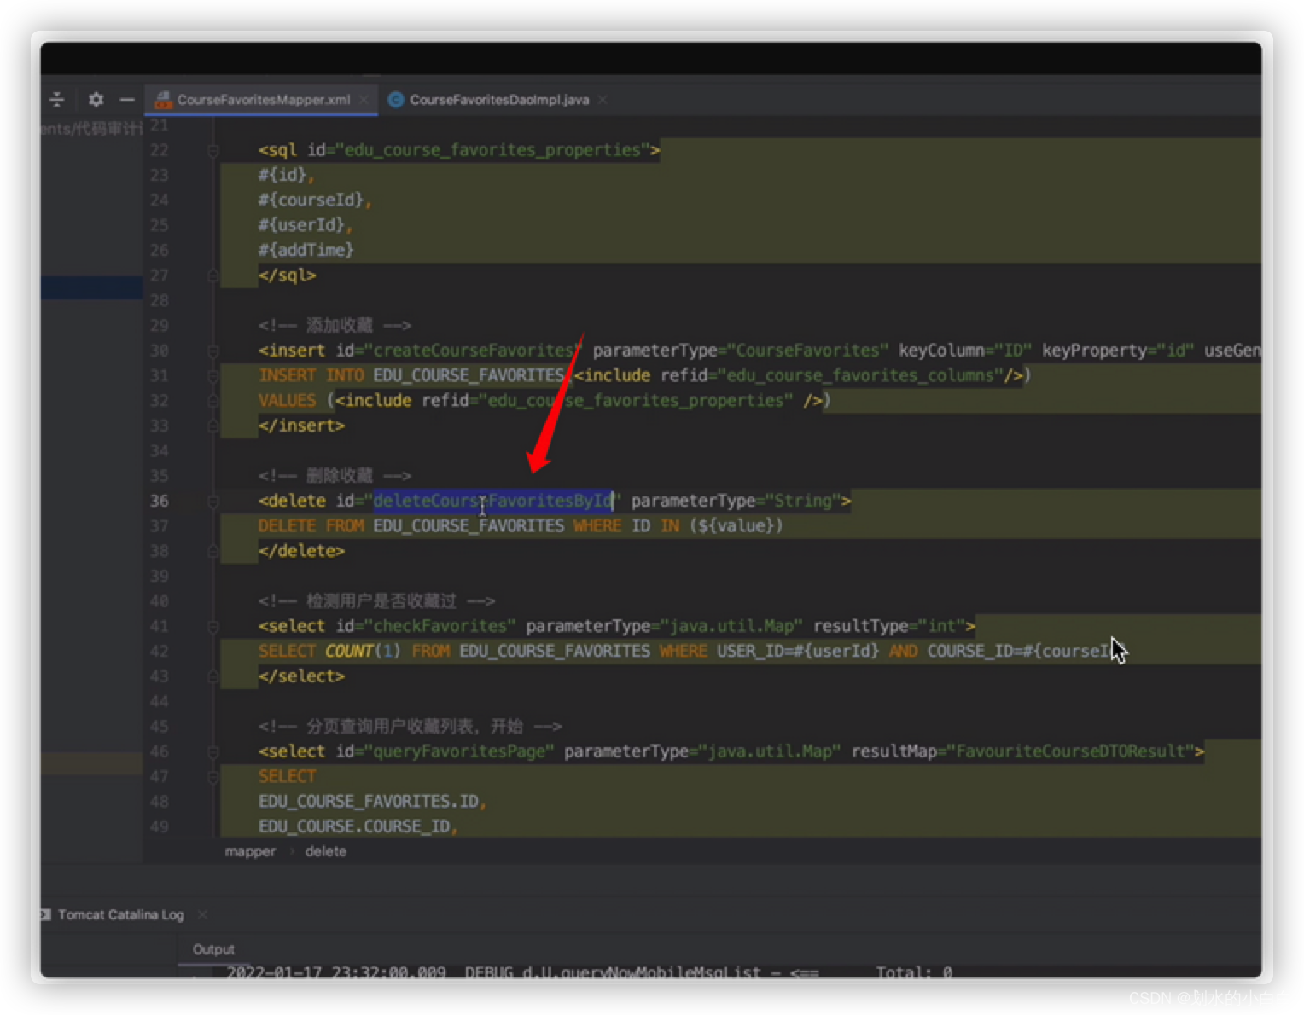Toggle fold marker at closing sql tag line 27

point(213,275)
